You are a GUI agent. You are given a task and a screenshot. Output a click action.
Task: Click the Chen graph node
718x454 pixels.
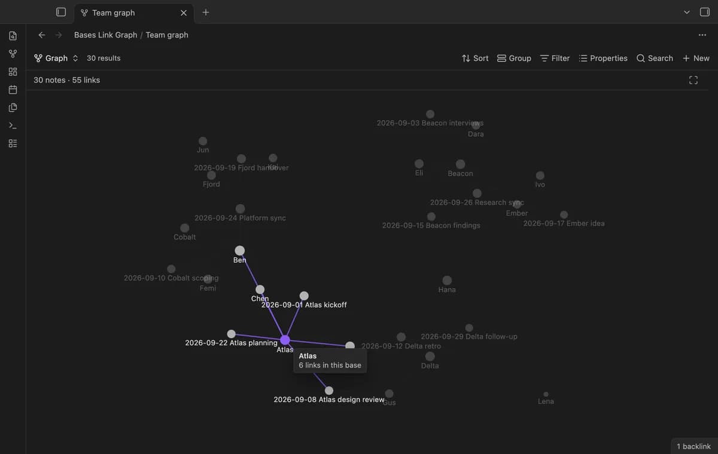260,289
